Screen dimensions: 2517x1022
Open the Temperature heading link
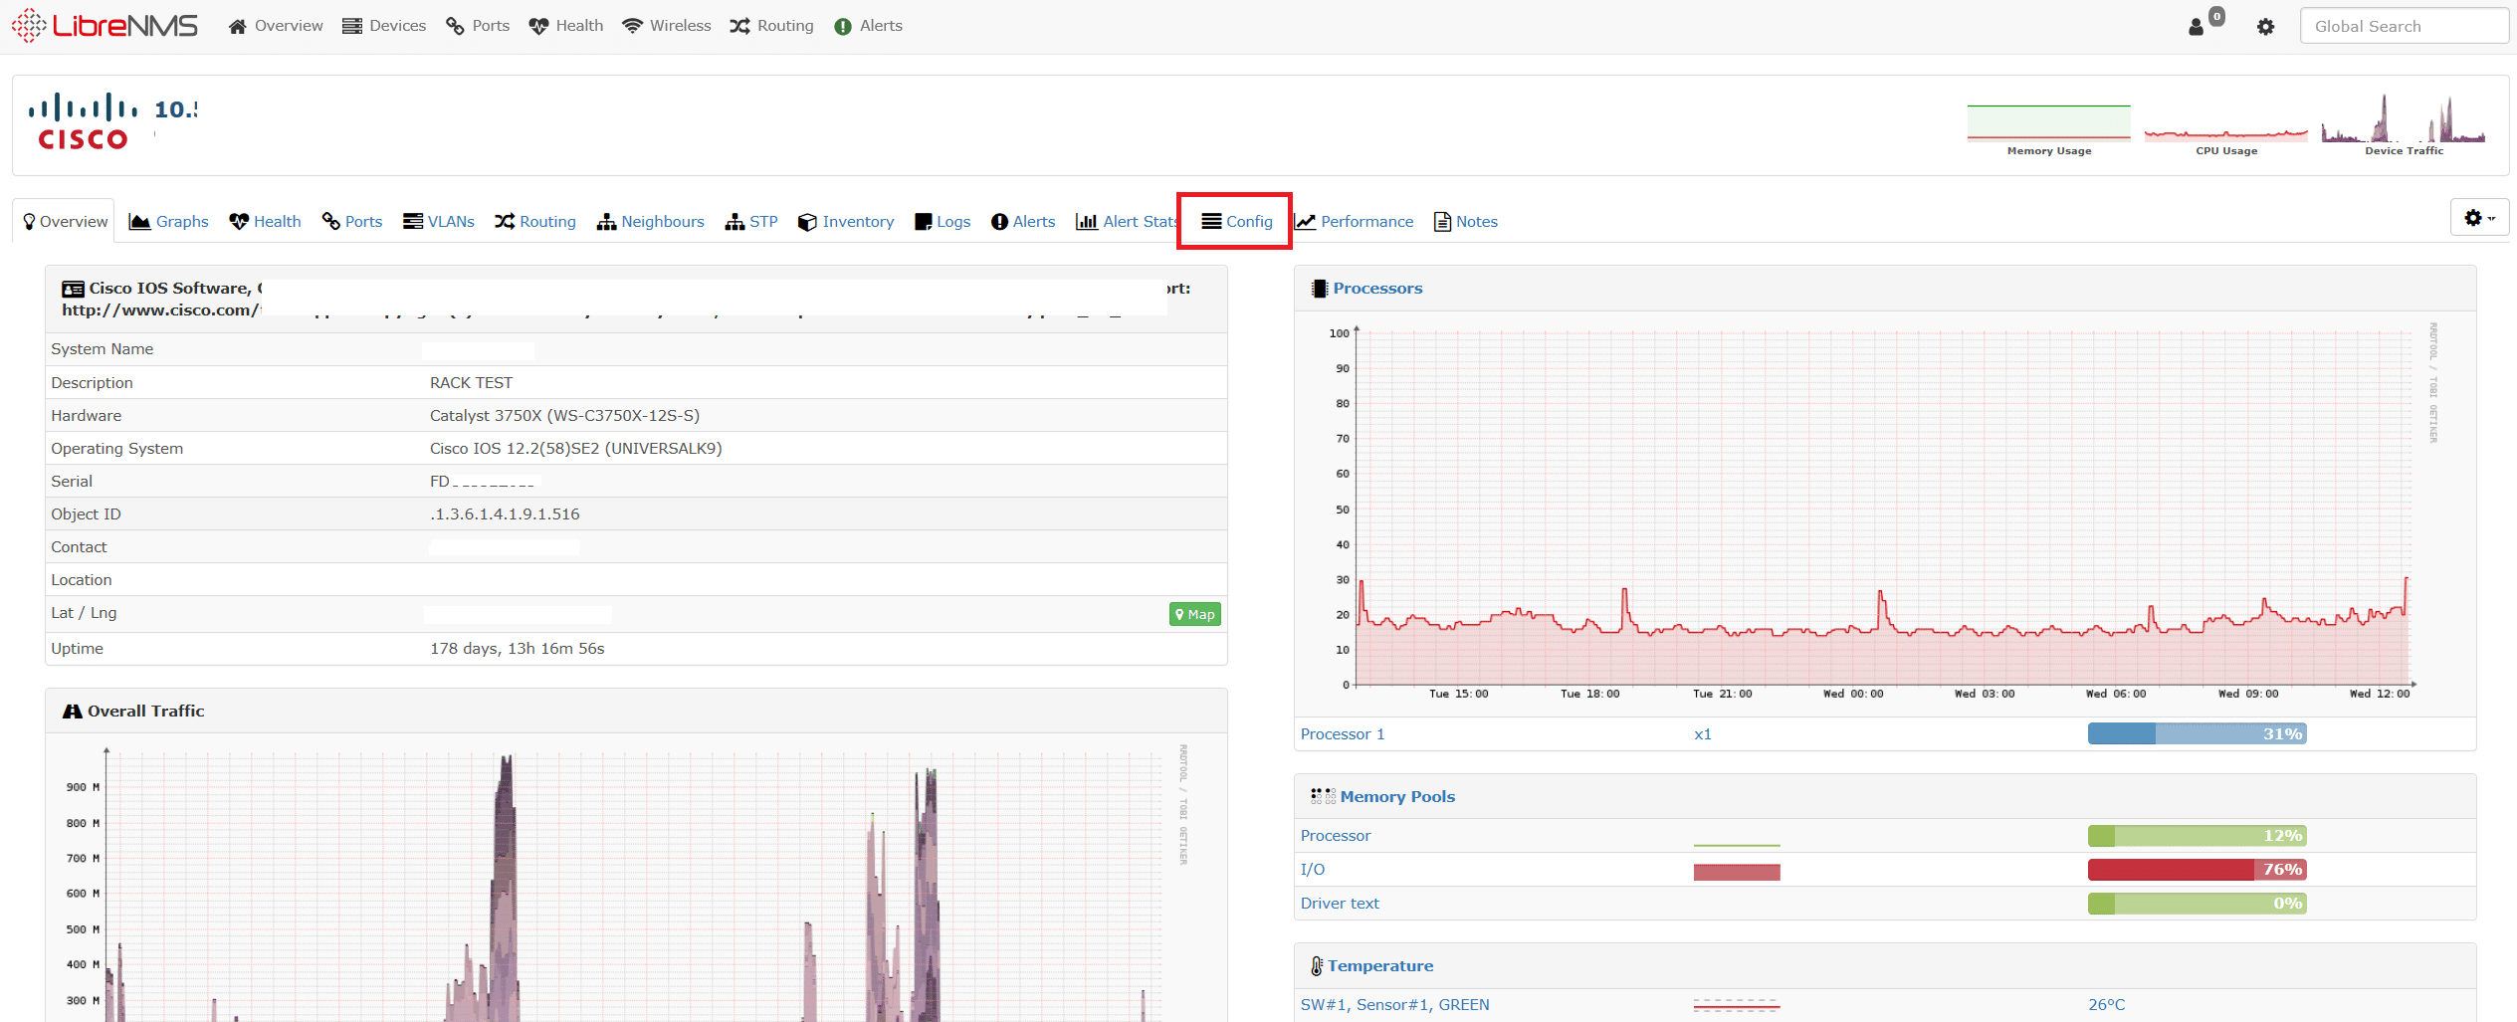(x=1380, y=965)
